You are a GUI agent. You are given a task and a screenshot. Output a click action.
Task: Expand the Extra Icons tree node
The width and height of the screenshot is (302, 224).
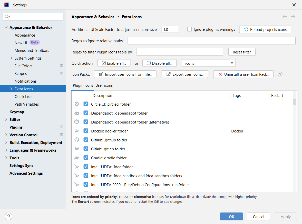11,89
